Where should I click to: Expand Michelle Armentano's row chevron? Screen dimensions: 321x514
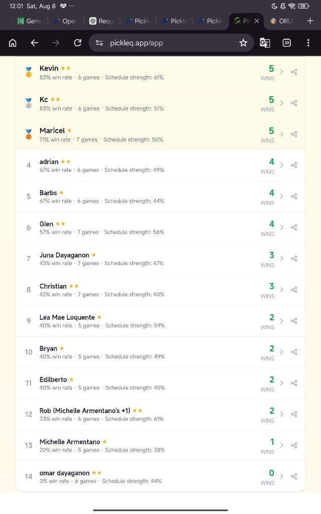(281, 445)
